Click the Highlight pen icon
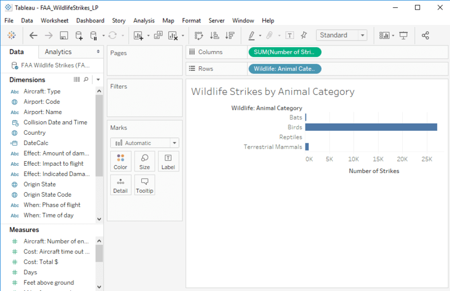Screen dimensions: 450x291 (x=251, y=35)
